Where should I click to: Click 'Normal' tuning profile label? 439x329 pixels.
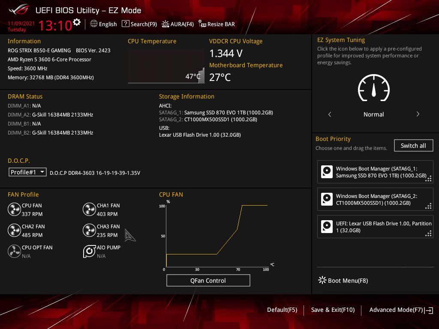(x=374, y=114)
